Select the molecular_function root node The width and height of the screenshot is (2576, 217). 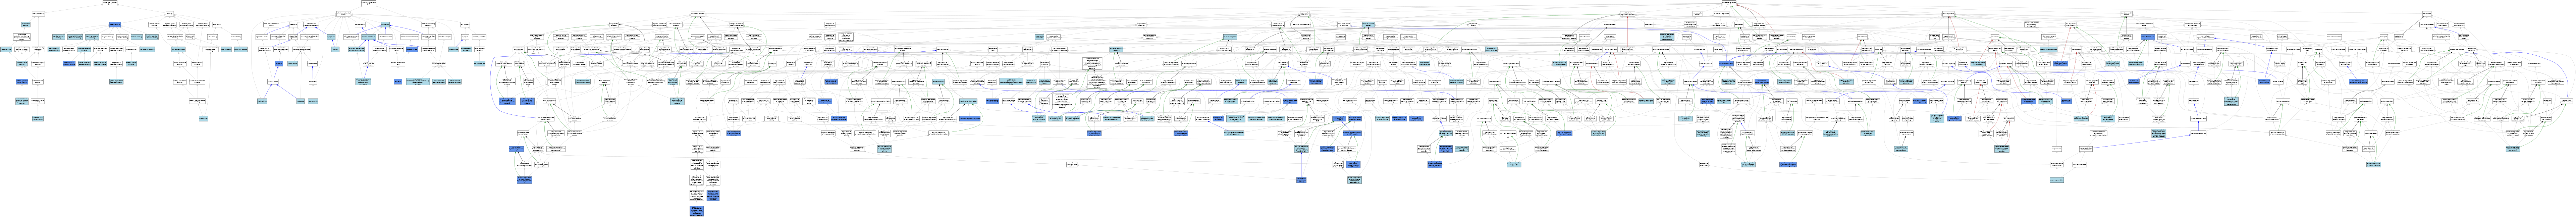[x=110, y=3]
